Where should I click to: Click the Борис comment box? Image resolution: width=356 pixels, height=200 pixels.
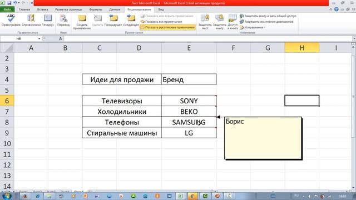pyautogui.click(x=263, y=138)
